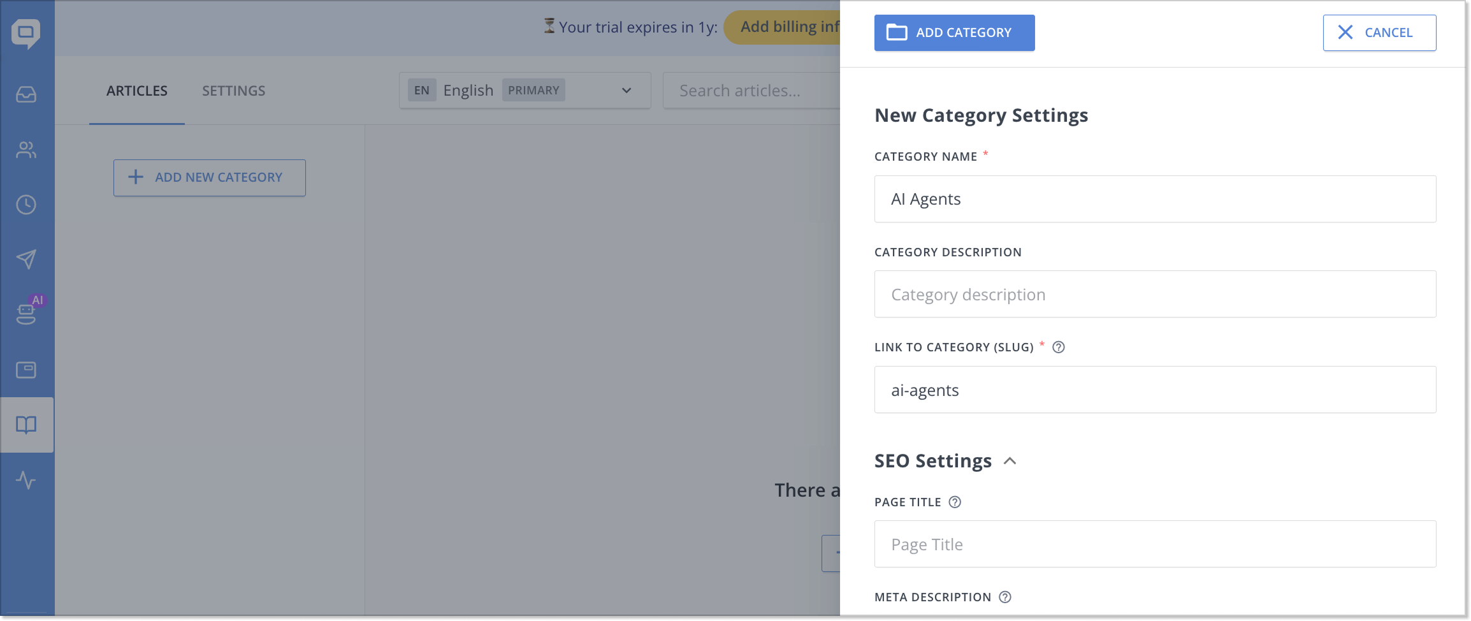
Task: Collapse the SEO Settings section
Action: [1010, 460]
